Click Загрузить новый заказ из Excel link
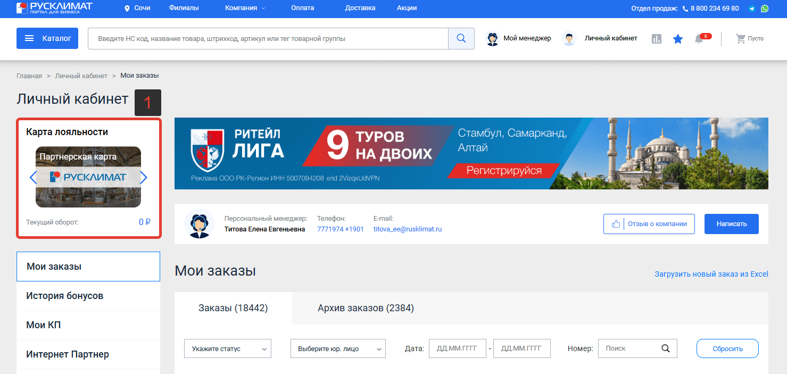Image resolution: width=787 pixels, height=374 pixels. tap(711, 274)
